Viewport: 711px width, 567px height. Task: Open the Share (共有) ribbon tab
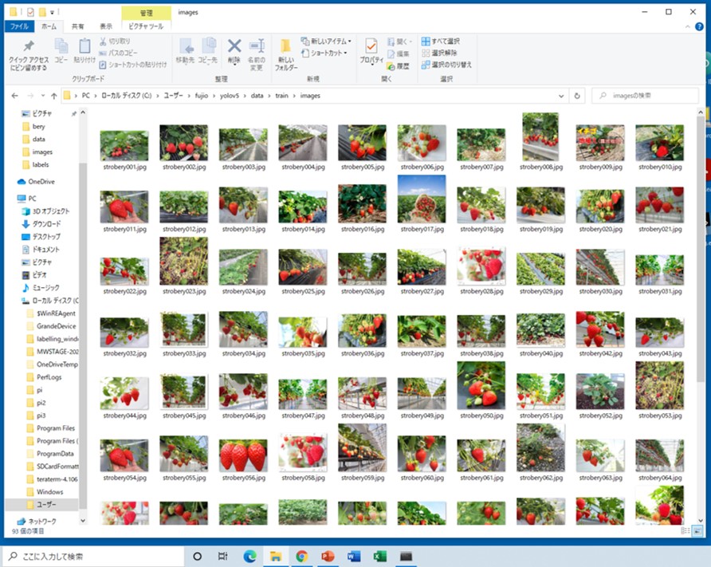click(78, 26)
